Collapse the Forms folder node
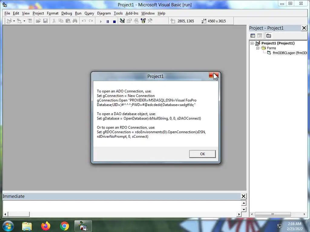 tap(258, 48)
